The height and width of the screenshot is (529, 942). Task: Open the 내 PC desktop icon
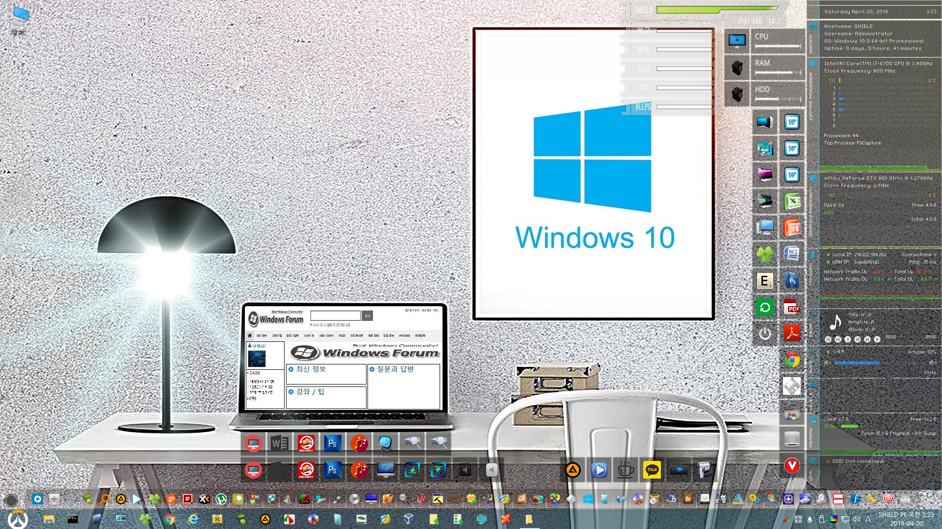click(x=19, y=21)
